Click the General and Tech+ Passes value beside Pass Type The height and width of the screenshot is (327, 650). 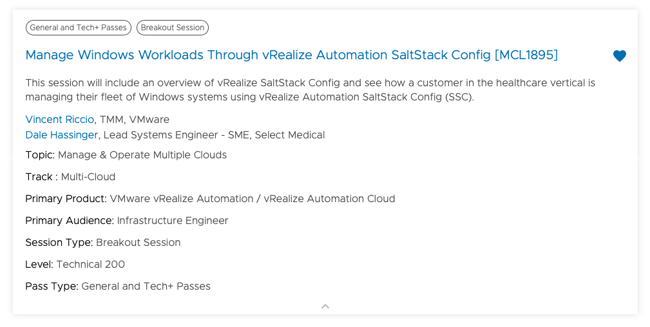click(146, 286)
